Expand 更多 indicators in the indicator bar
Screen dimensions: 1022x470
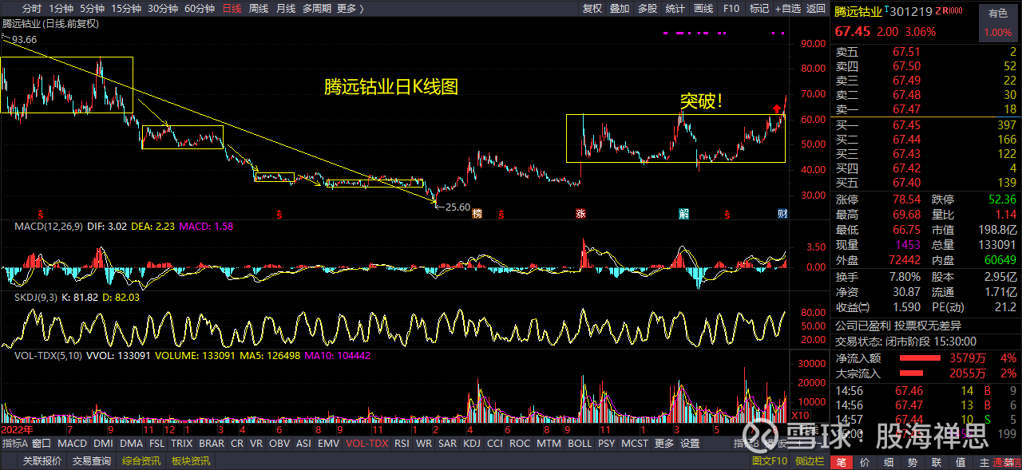pyautogui.click(x=664, y=444)
